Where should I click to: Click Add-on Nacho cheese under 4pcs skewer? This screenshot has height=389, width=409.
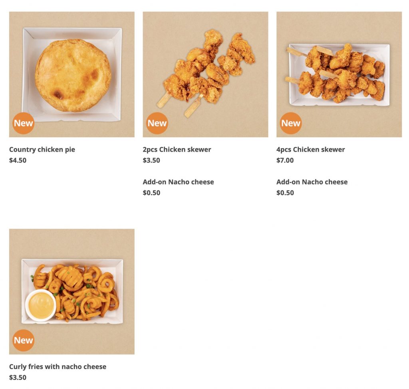coord(312,182)
